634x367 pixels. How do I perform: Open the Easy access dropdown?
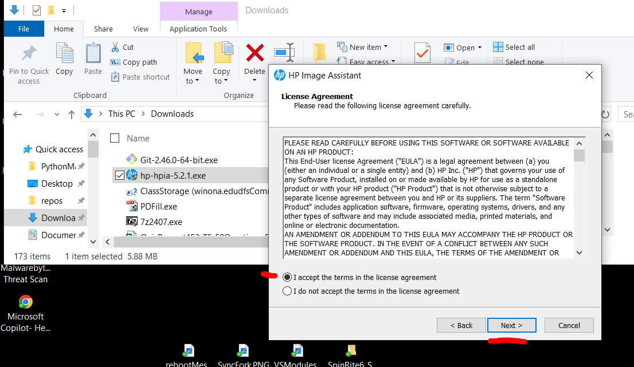393,61
